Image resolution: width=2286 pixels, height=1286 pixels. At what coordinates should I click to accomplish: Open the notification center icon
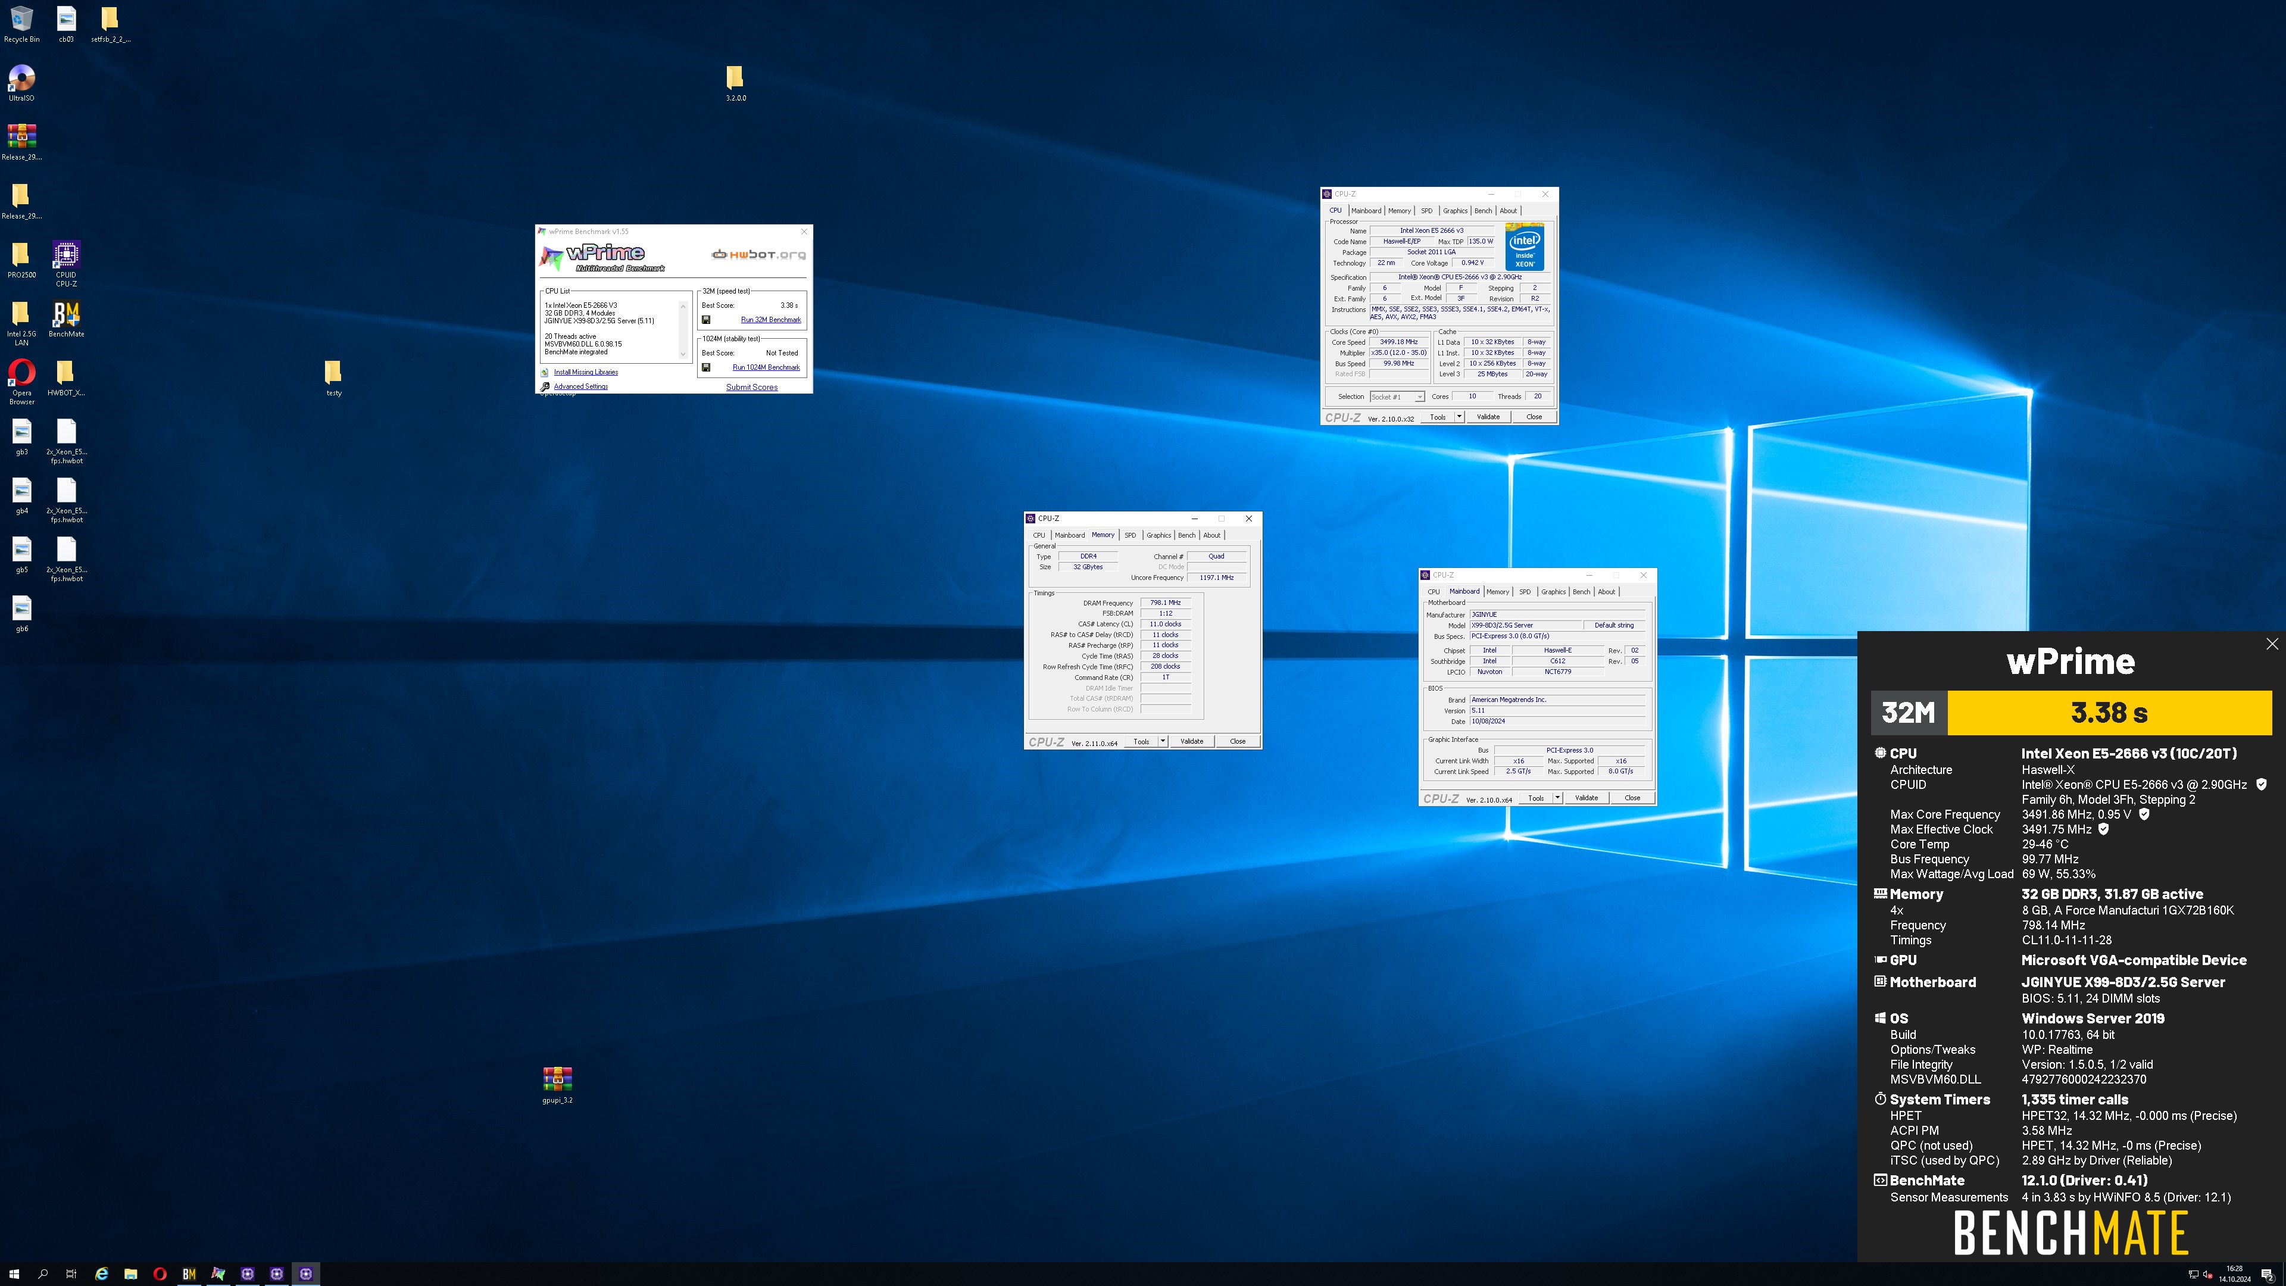[x=2268, y=1275]
